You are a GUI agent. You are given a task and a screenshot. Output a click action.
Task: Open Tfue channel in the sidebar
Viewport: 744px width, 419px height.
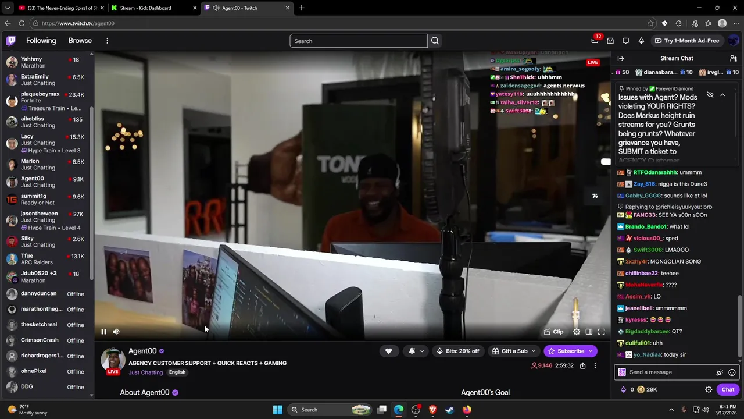click(46, 259)
